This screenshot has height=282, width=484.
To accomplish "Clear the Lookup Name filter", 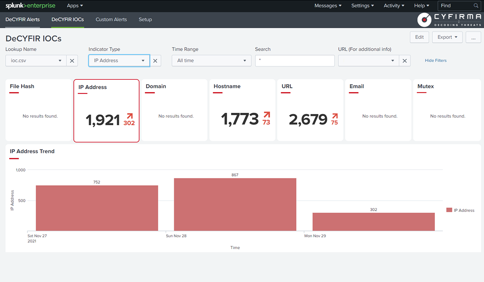I will [x=72, y=61].
